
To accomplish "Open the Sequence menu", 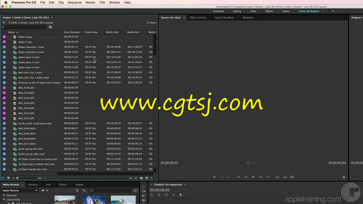I will (74, 2).
